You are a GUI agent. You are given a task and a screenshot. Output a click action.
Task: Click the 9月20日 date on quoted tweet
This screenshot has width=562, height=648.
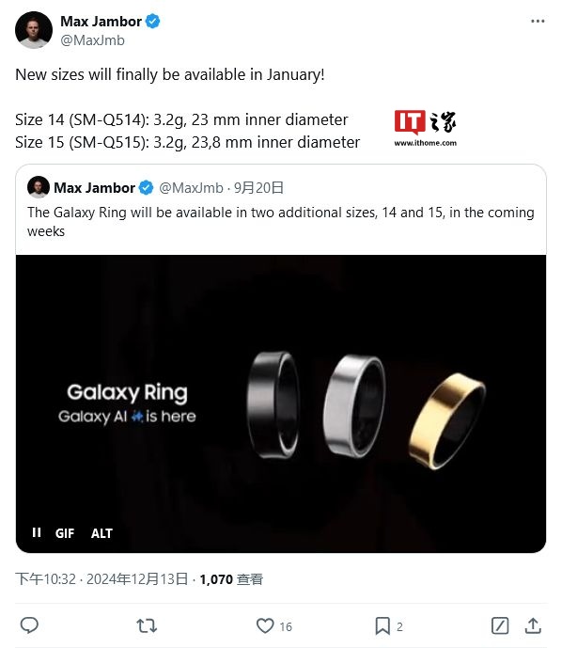point(258,188)
